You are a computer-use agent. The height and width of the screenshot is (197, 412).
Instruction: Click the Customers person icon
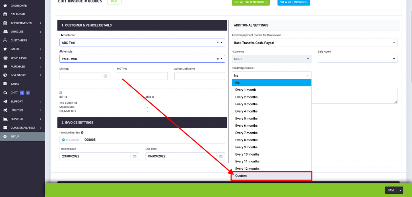click(x=5, y=41)
